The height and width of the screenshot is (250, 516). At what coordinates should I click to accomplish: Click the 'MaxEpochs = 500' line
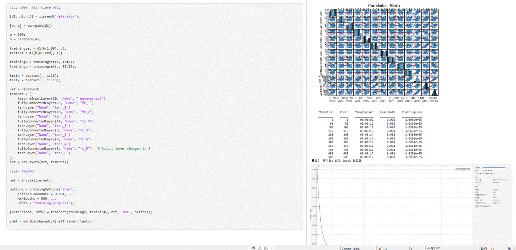tap(37, 198)
